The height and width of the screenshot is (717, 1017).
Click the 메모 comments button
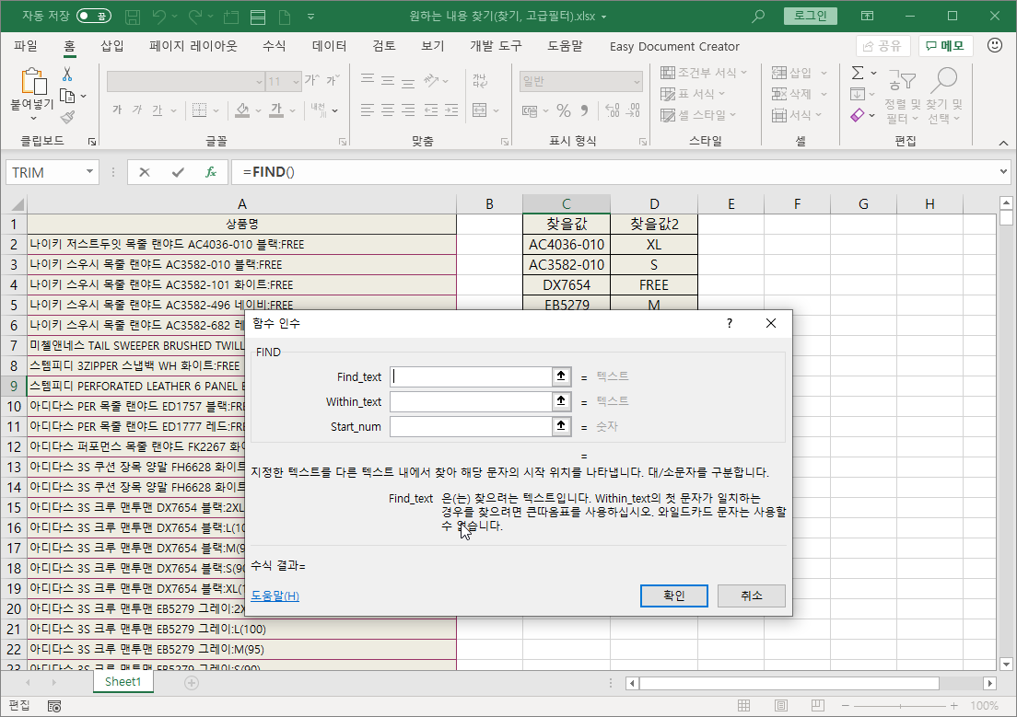[945, 46]
